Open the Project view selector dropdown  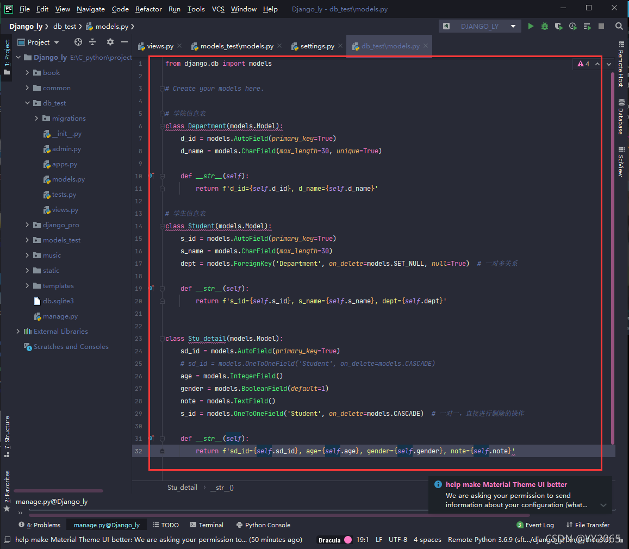pyautogui.click(x=39, y=42)
